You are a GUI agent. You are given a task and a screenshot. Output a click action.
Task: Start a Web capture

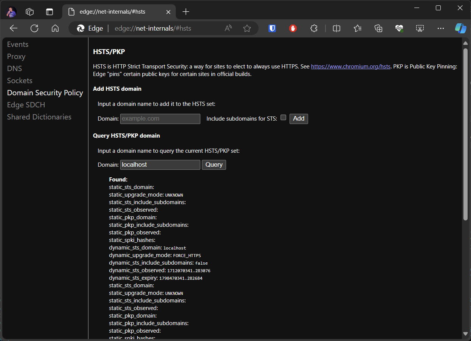coord(420,28)
